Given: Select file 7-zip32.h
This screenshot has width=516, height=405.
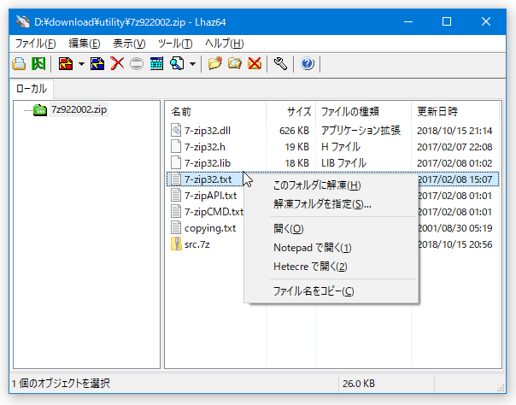Looking at the screenshot, I should tap(205, 147).
